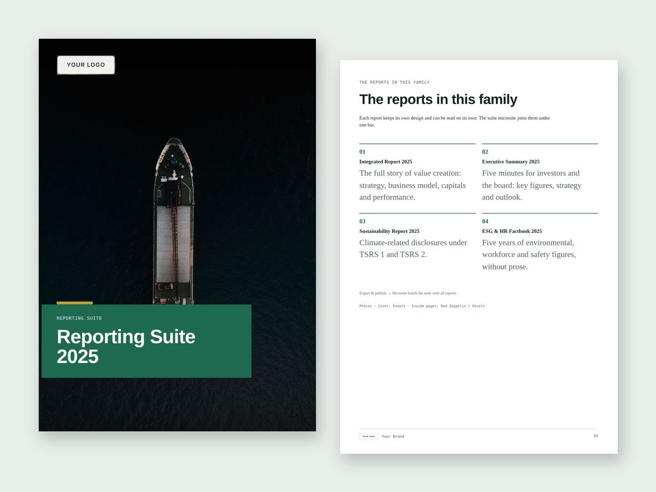The height and width of the screenshot is (492, 656).
Task: Select the ship photo on the cover page
Action: coord(177,235)
